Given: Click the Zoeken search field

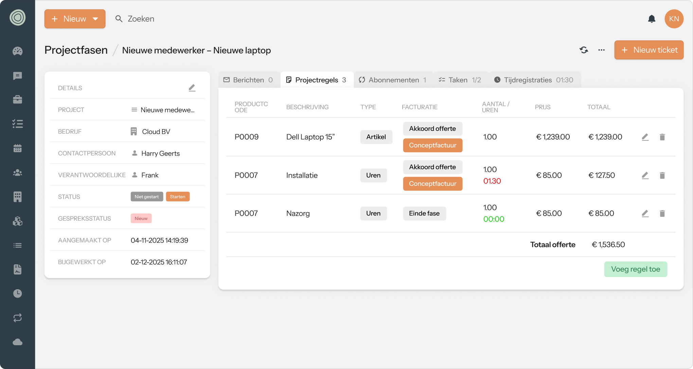Looking at the screenshot, I should point(141,19).
